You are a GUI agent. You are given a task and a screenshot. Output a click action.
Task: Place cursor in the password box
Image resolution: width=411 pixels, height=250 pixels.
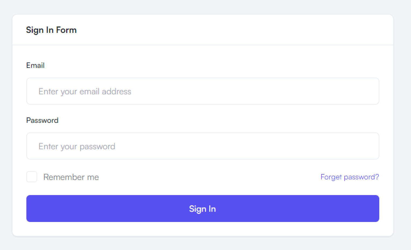(x=203, y=146)
